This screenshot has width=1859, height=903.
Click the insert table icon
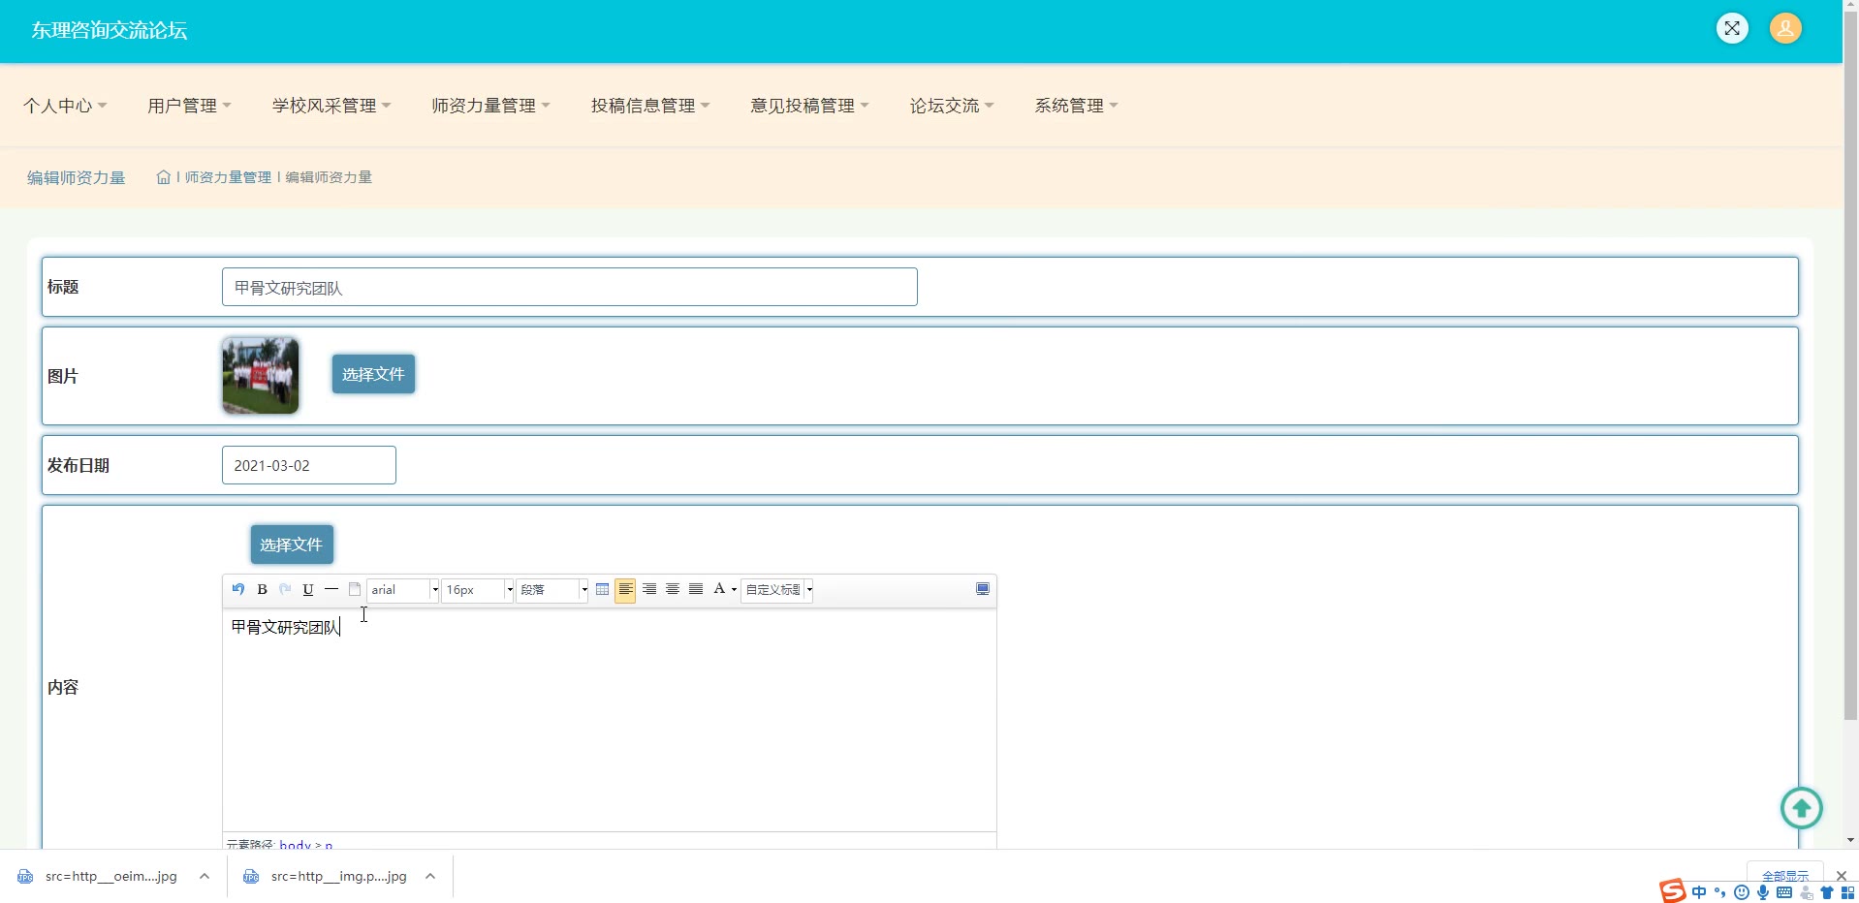602,589
